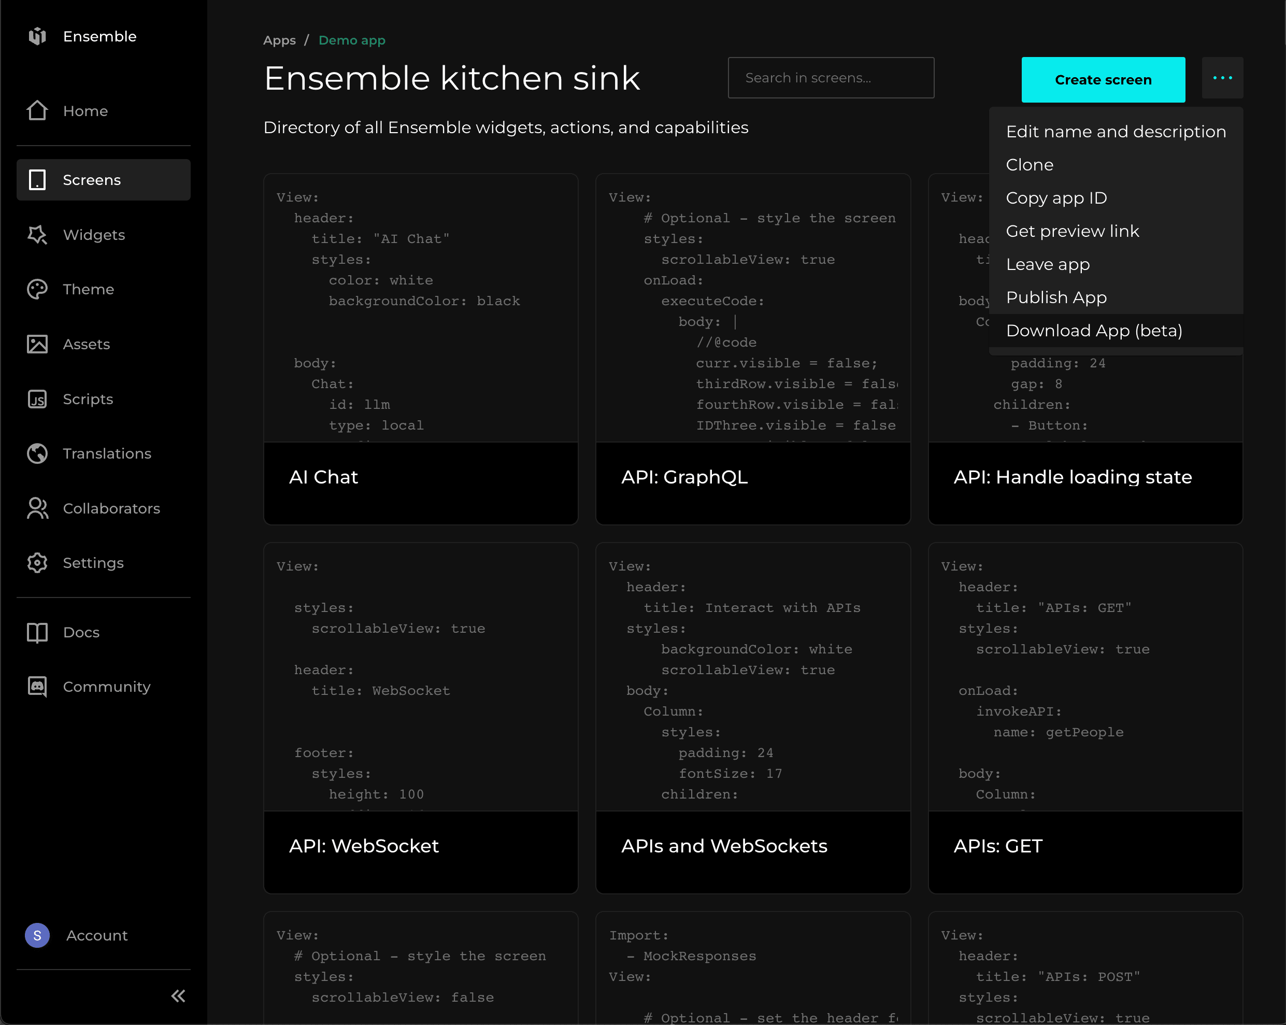Click the Settings gear icon
Image resolution: width=1286 pixels, height=1025 pixels.
tap(37, 563)
